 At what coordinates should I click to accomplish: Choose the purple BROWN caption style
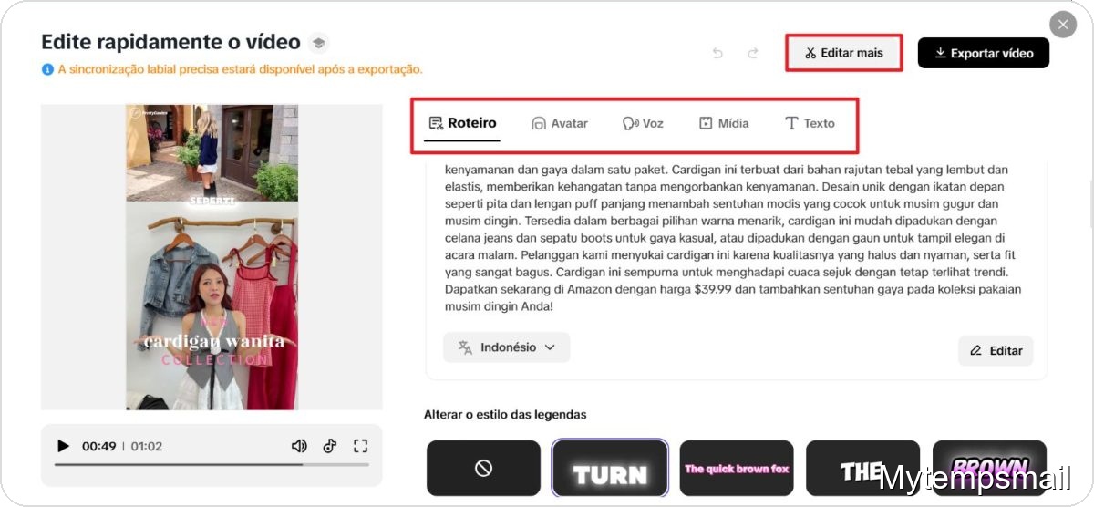tap(989, 468)
